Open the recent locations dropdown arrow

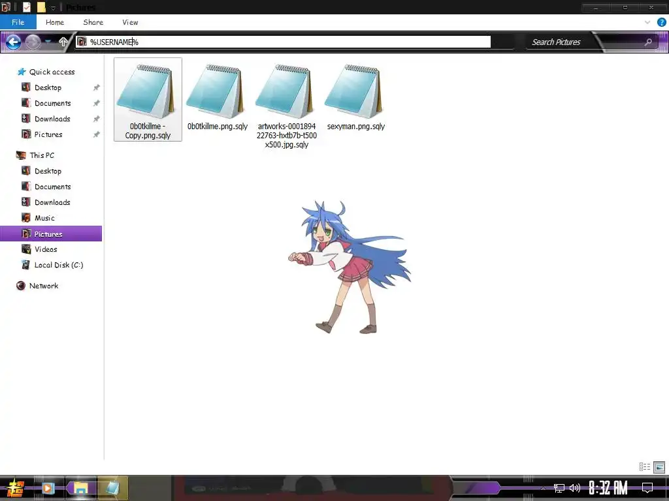48,42
